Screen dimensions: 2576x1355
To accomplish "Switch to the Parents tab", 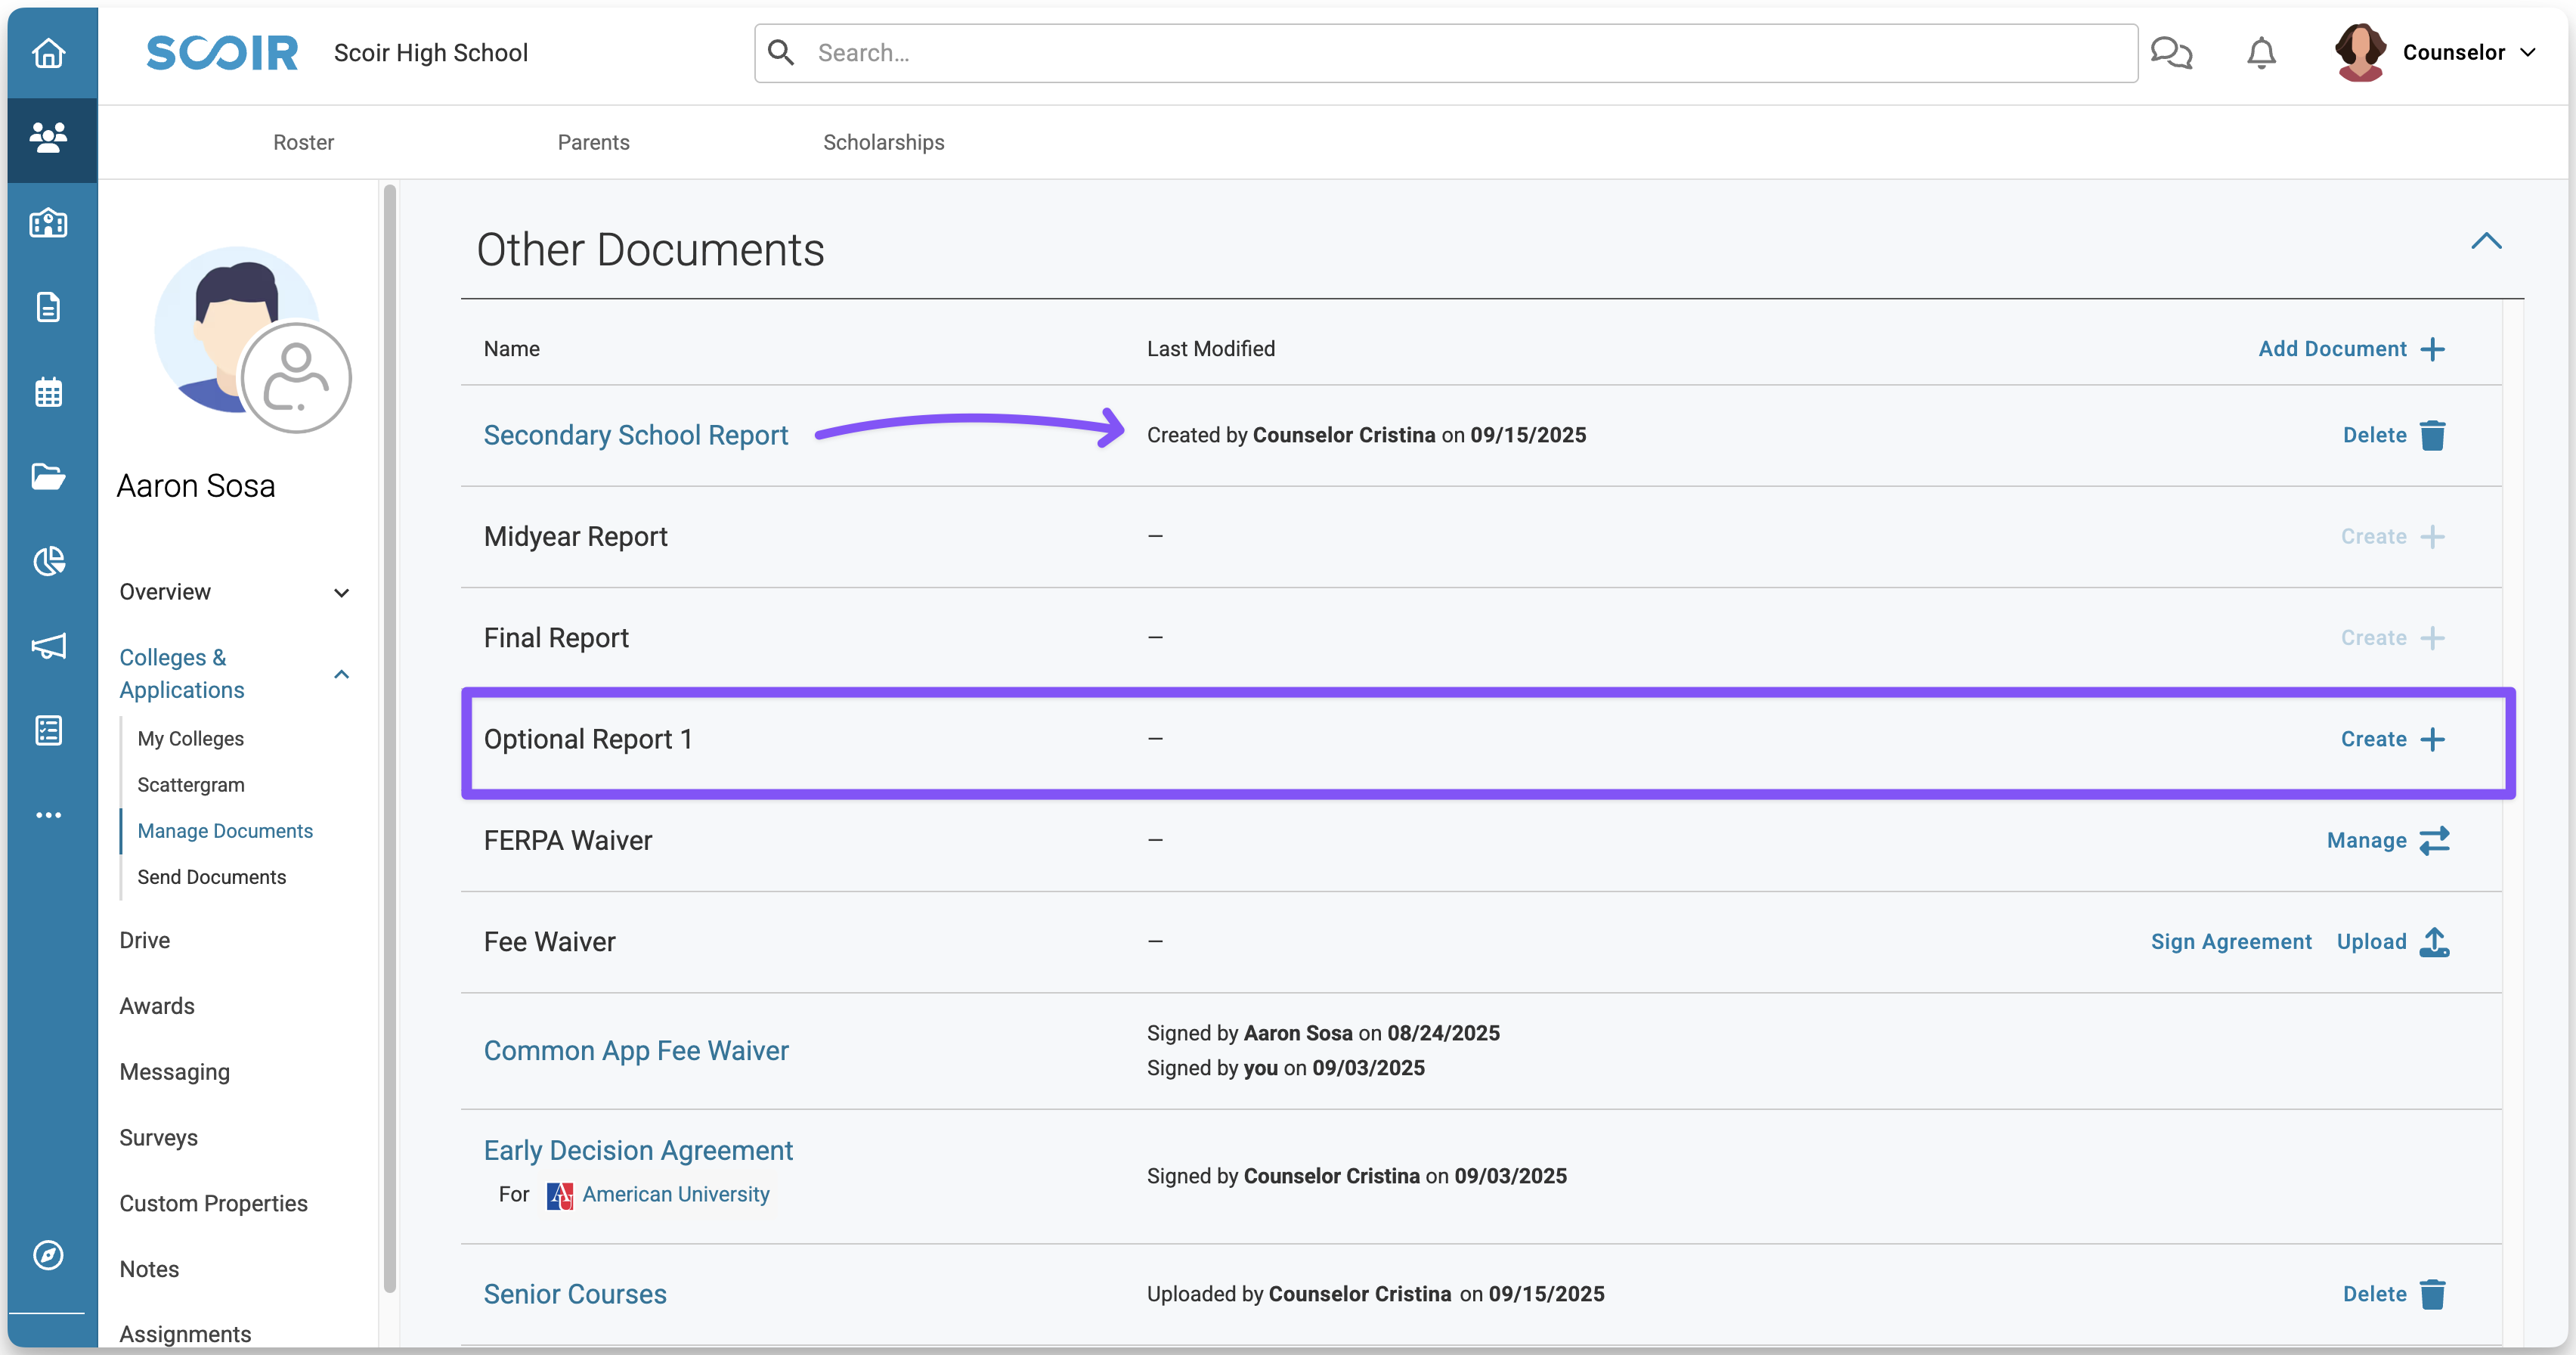I will click(593, 142).
